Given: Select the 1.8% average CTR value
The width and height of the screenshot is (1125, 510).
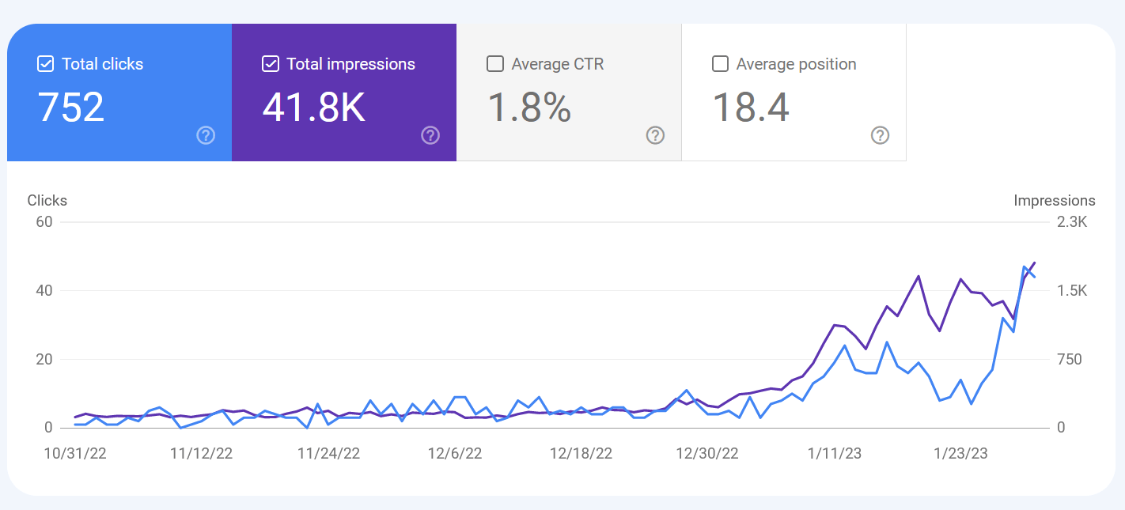Looking at the screenshot, I should [x=529, y=108].
